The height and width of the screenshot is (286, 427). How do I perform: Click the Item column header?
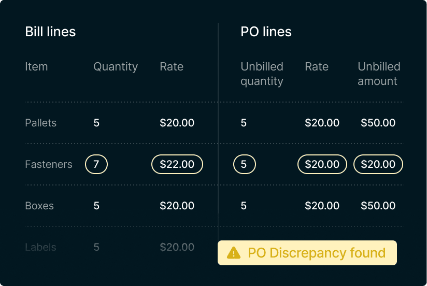click(x=36, y=67)
